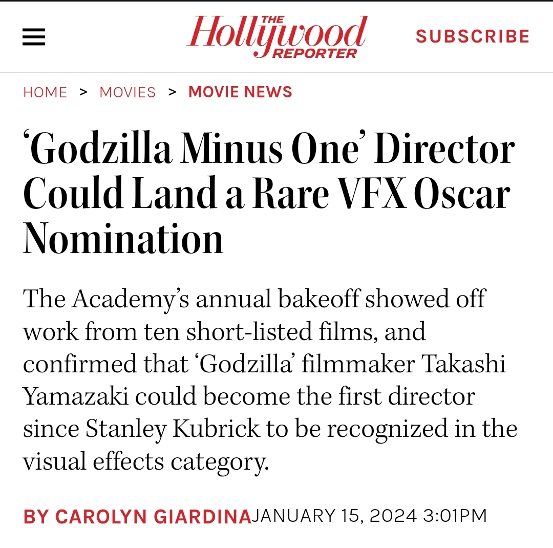
Task: Click the 3:01PM timestamp
Action: (x=455, y=516)
